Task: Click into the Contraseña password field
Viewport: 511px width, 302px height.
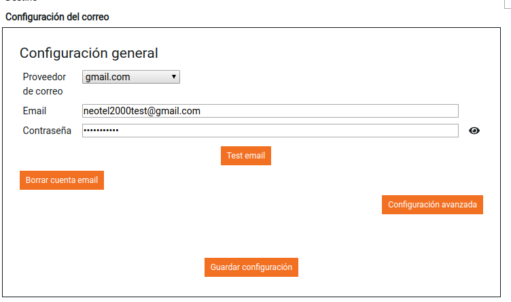Action: click(270, 131)
